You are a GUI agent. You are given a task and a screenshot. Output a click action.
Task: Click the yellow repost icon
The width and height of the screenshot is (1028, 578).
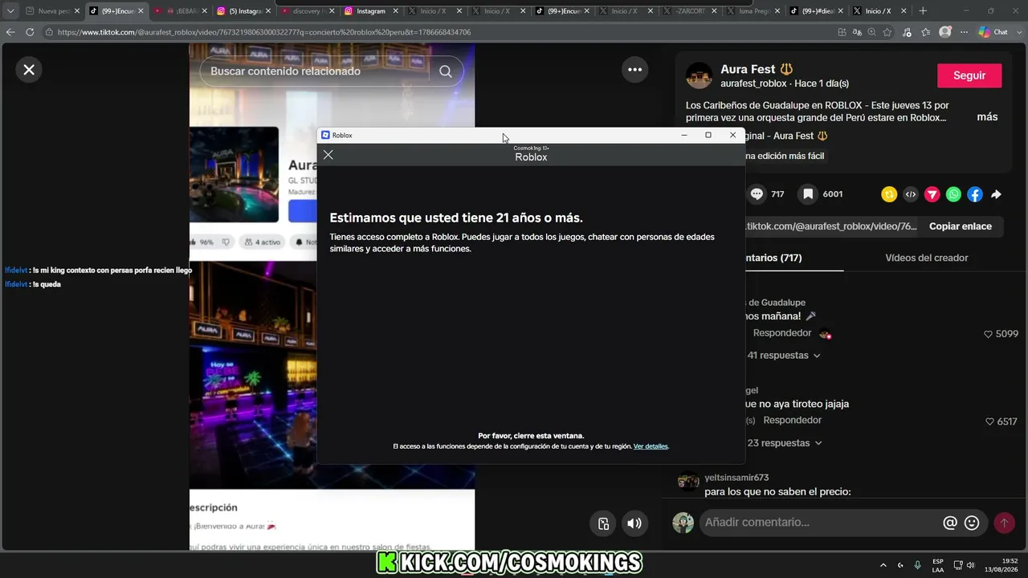coord(889,194)
